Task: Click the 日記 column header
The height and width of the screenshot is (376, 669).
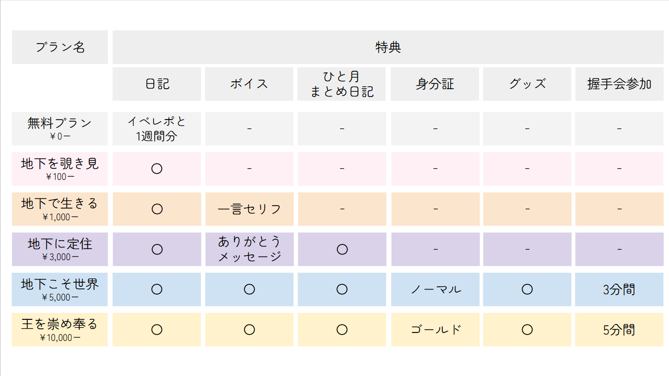Action: click(157, 84)
